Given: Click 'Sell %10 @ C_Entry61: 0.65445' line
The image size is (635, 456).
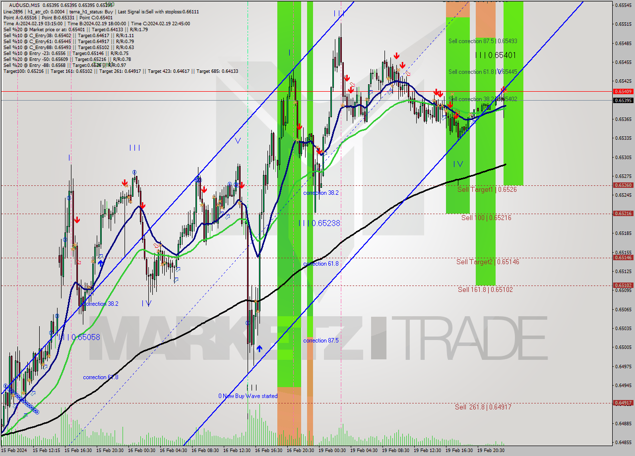Looking at the screenshot, I should [x=68, y=41].
